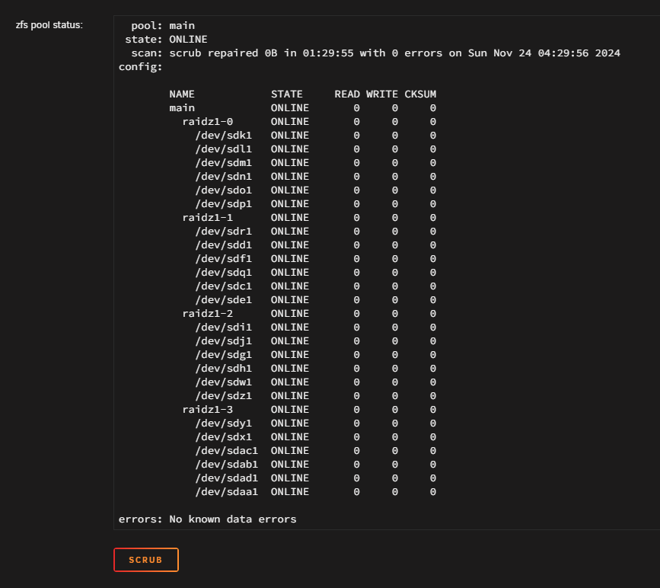Select the raidz1-3 vdev row
The height and width of the screenshot is (588, 660).
[x=208, y=410]
